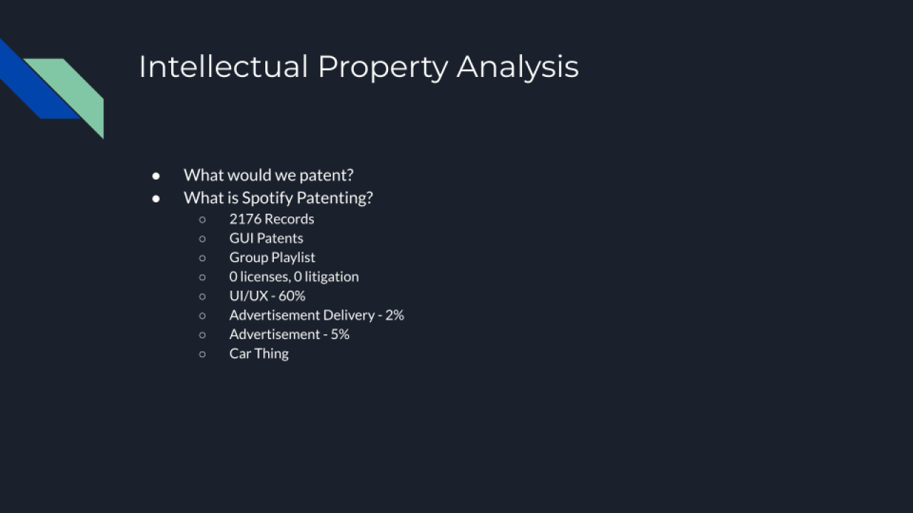The height and width of the screenshot is (513, 913).
Task: Click the "Advertisement - 5%" sub-bullet
Action: pos(289,335)
